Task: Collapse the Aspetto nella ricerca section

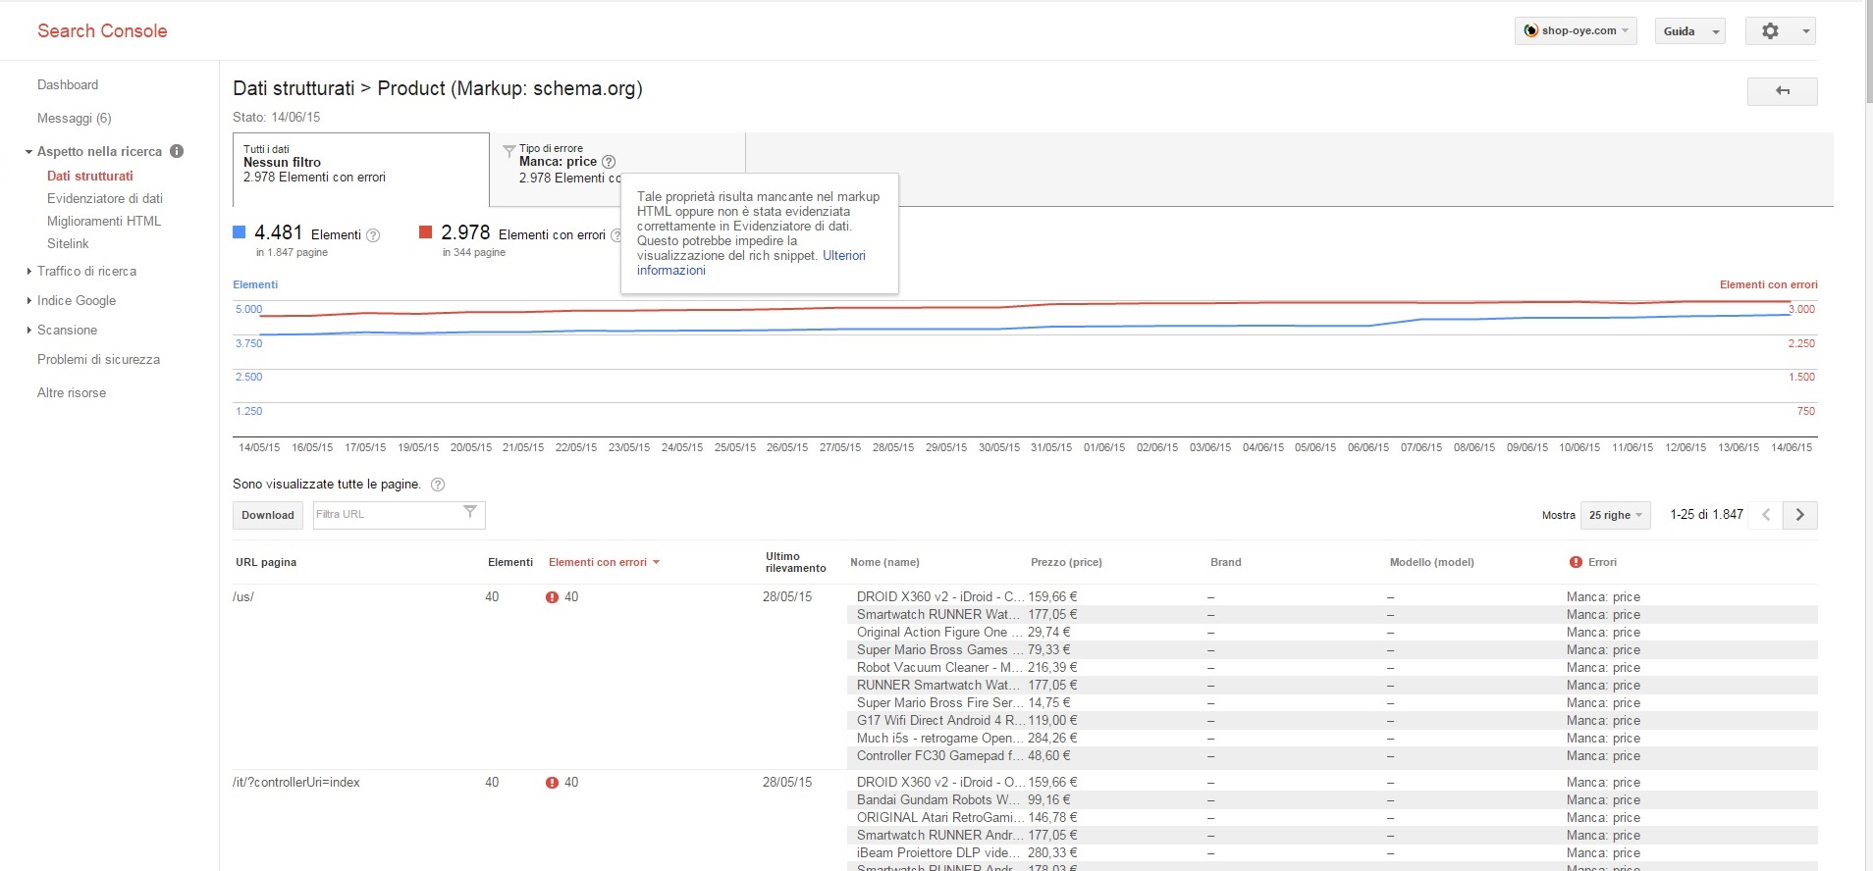Action: coord(28,152)
